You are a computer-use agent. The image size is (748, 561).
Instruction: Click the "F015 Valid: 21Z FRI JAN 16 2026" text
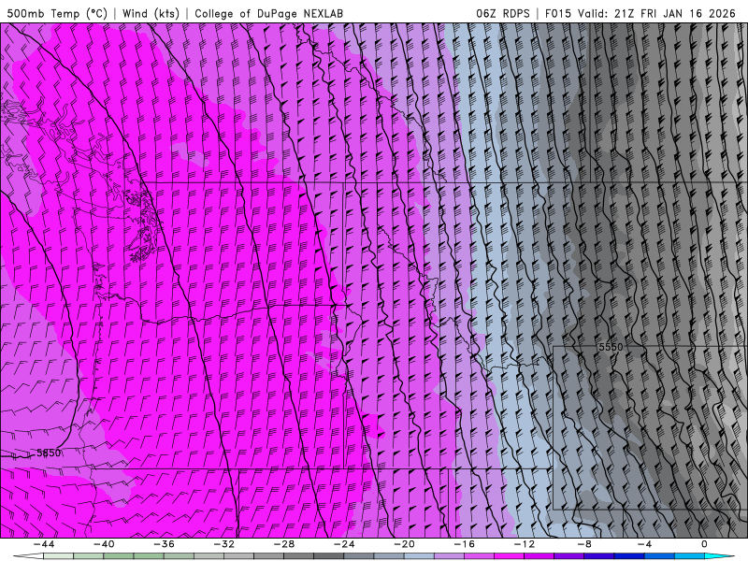640,13
